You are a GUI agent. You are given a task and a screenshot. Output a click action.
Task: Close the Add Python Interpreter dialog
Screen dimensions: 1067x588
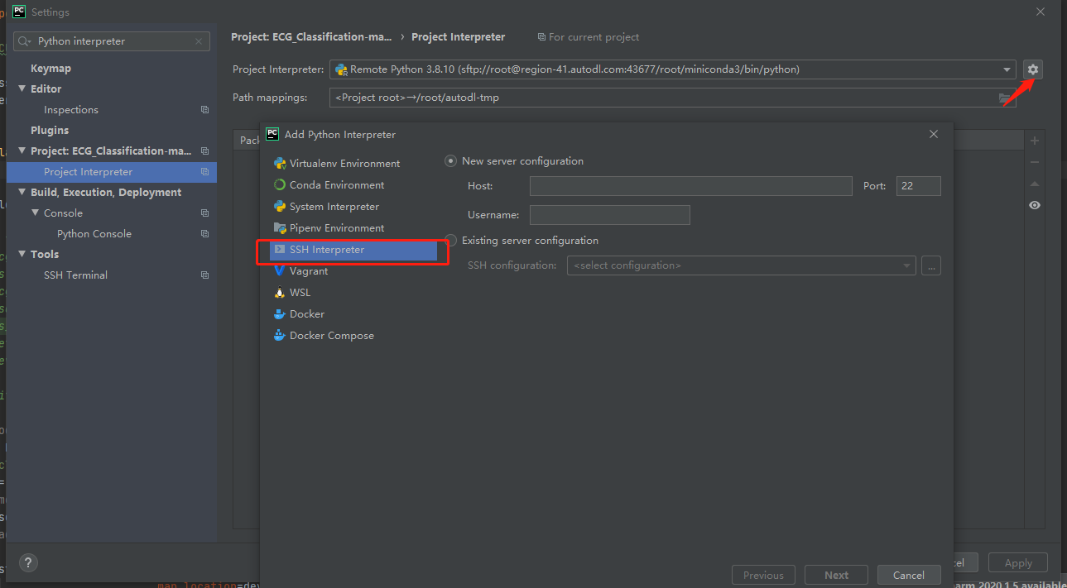[x=934, y=134]
